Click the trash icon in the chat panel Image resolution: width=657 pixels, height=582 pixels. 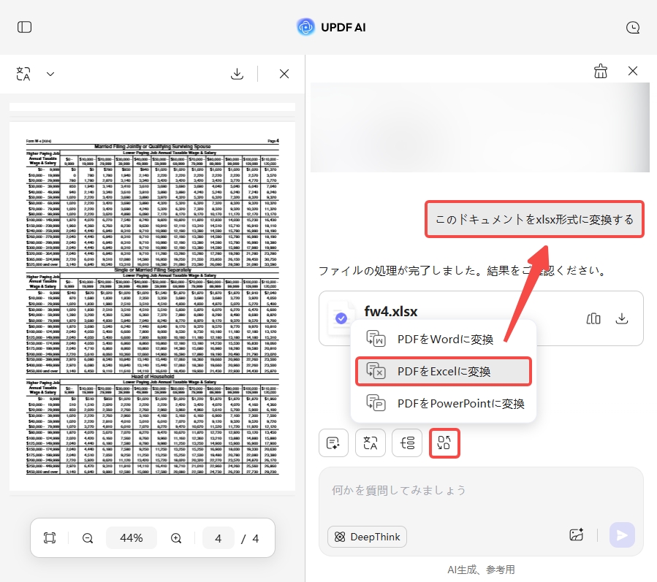pyautogui.click(x=601, y=71)
